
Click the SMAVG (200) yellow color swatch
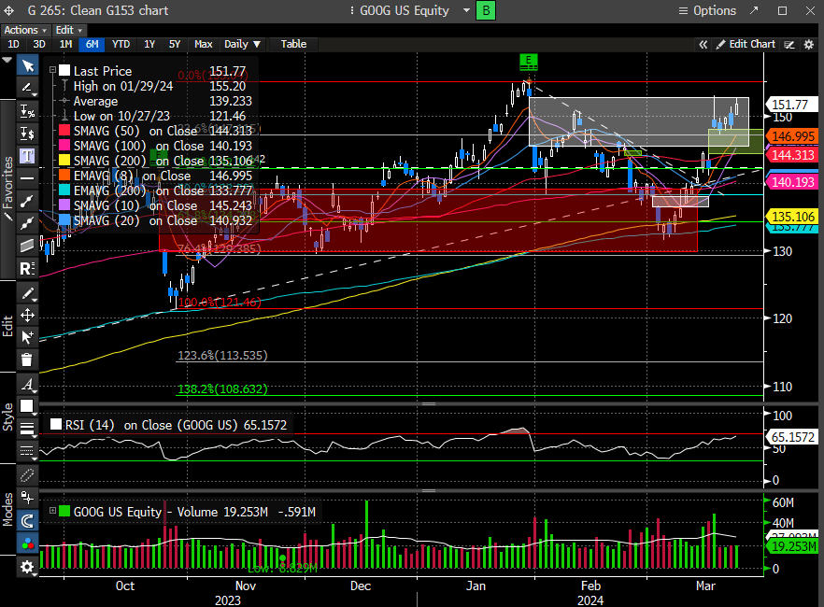tap(64, 161)
